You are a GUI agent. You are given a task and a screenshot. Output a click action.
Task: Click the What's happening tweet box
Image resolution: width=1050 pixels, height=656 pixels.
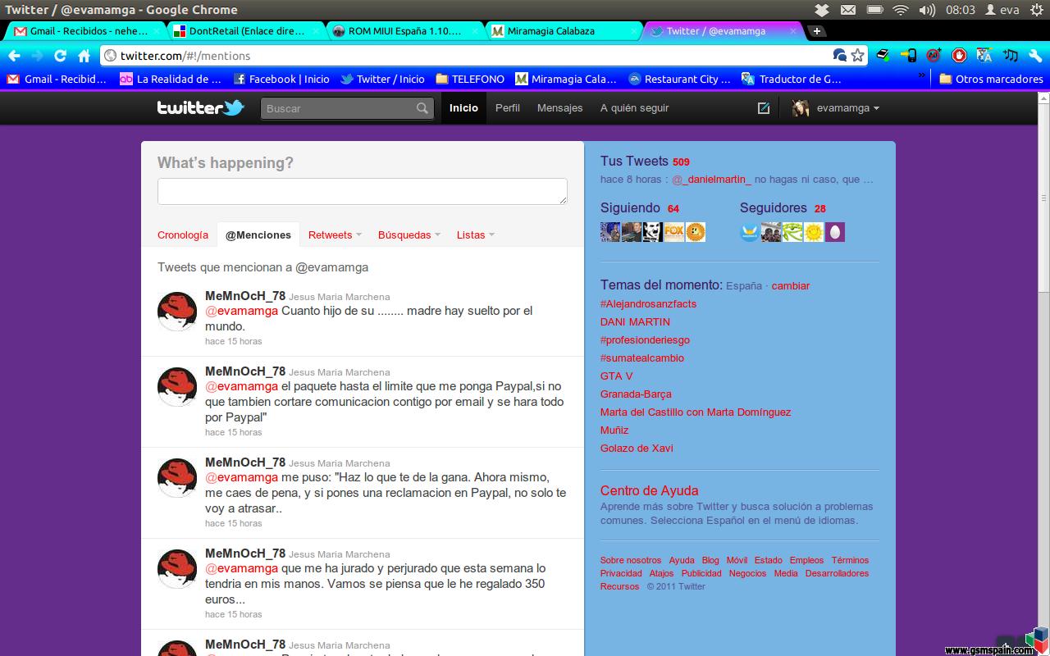click(363, 191)
